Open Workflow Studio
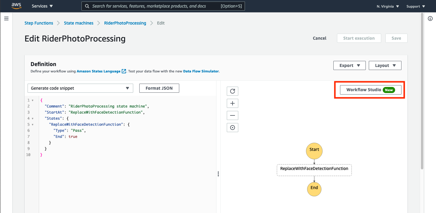The image size is (436, 213). pyautogui.click(x=371, y=90)
